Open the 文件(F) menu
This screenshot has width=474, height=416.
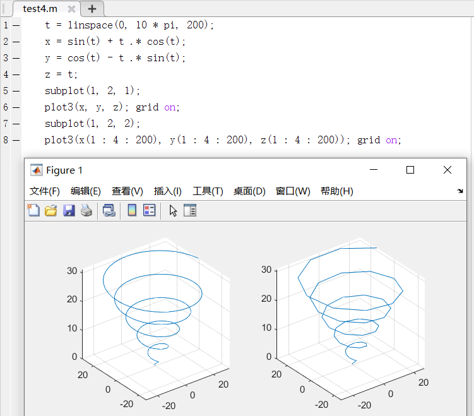[44, 191]
